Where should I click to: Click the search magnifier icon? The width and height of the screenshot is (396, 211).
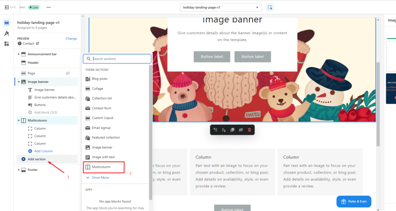point(89,59)
